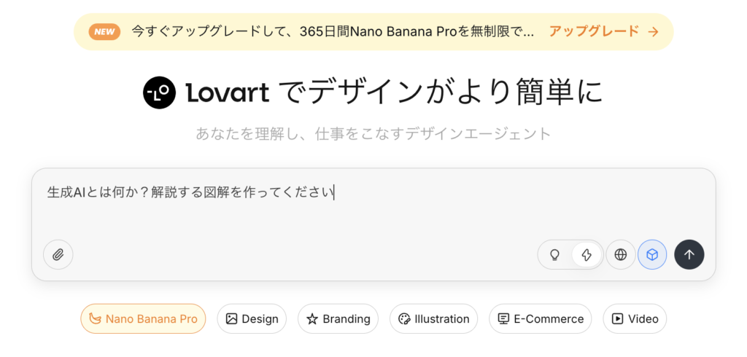The image size is (747, 357).
Task: Toggle the blue cube icon button
Action: 652,255
